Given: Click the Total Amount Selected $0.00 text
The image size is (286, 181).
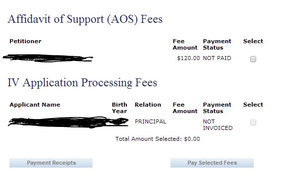Looking at the screenshot, I should point(158,139).
